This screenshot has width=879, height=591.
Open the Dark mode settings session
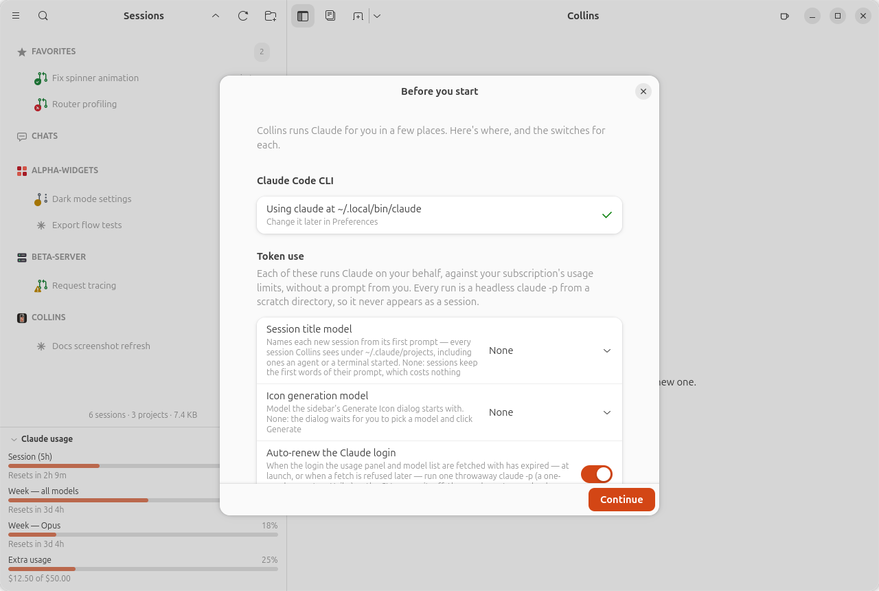(92, 199)
